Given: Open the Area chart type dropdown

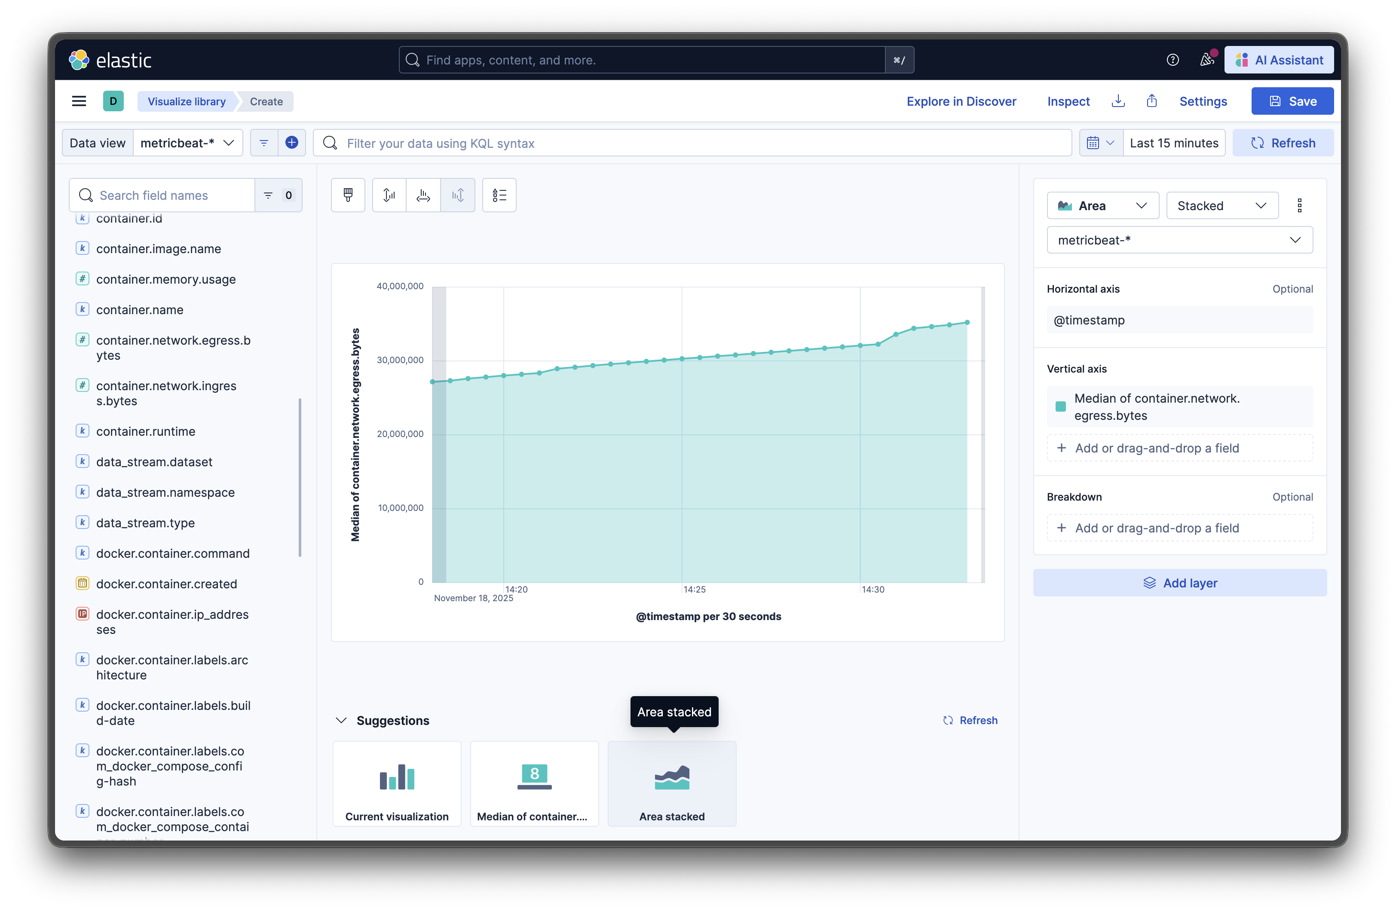Looking at the screenshot, I should [x=1102, y=205].
